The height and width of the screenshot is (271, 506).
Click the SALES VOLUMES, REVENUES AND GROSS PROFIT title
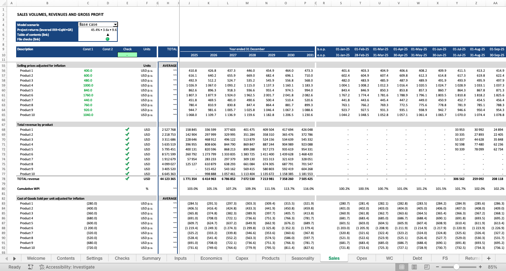[x=60, y=14]
